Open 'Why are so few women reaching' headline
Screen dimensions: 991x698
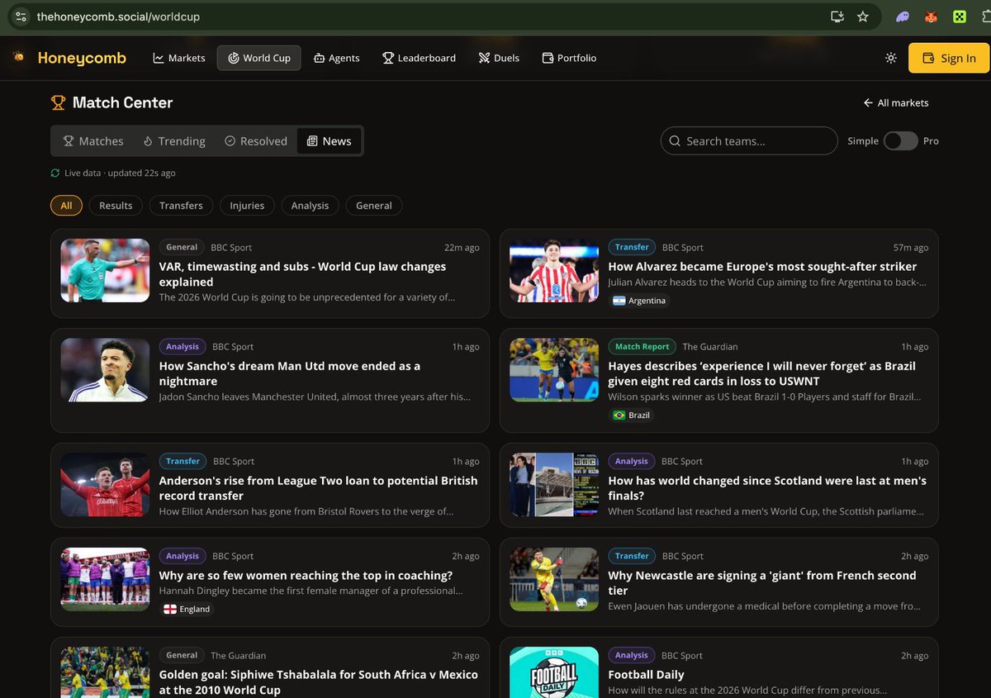click(306, 576)
